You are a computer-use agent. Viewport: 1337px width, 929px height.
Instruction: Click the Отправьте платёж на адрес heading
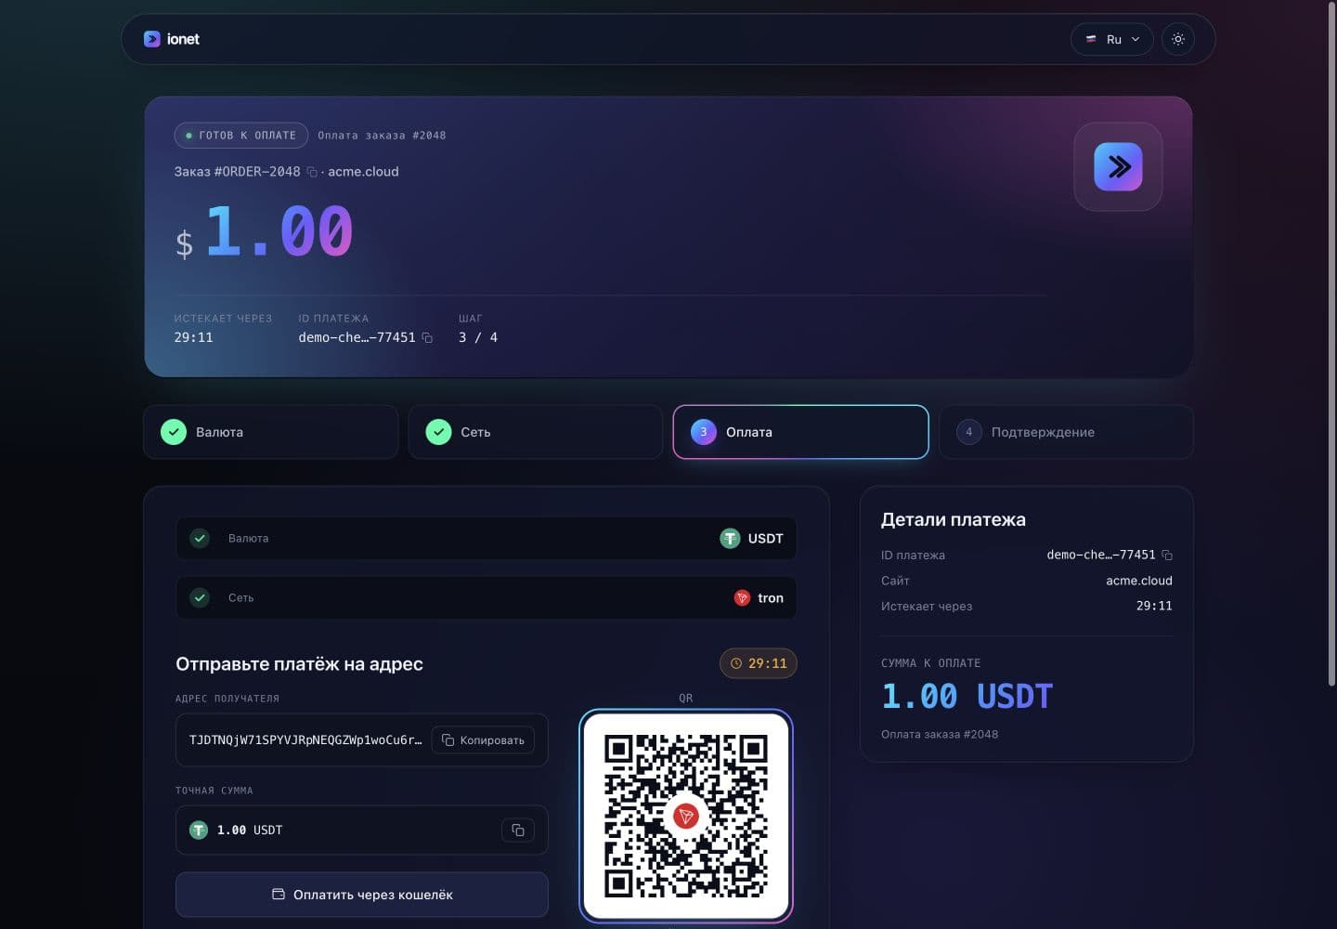tap(299, 664)
